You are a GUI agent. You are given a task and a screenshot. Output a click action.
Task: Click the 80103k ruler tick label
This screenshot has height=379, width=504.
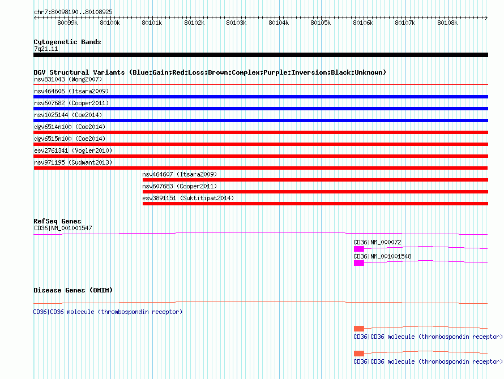236,23
